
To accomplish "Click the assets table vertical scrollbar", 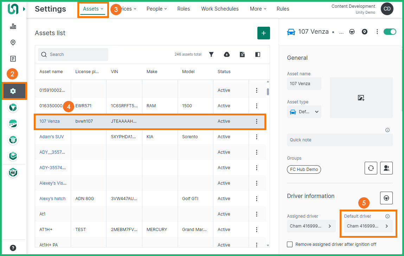I will (x=268, y=92).
